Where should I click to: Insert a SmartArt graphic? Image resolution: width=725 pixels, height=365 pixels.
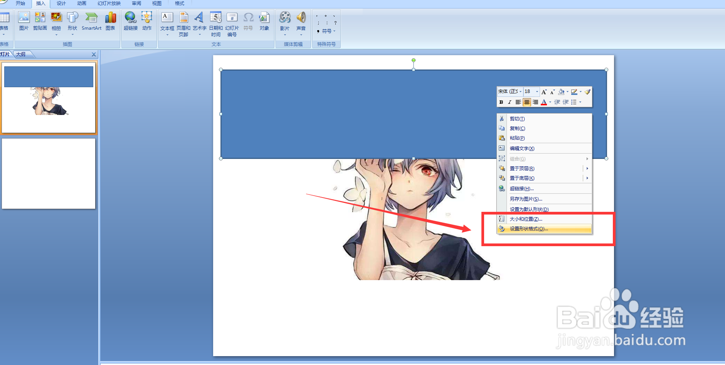(91, 22)
